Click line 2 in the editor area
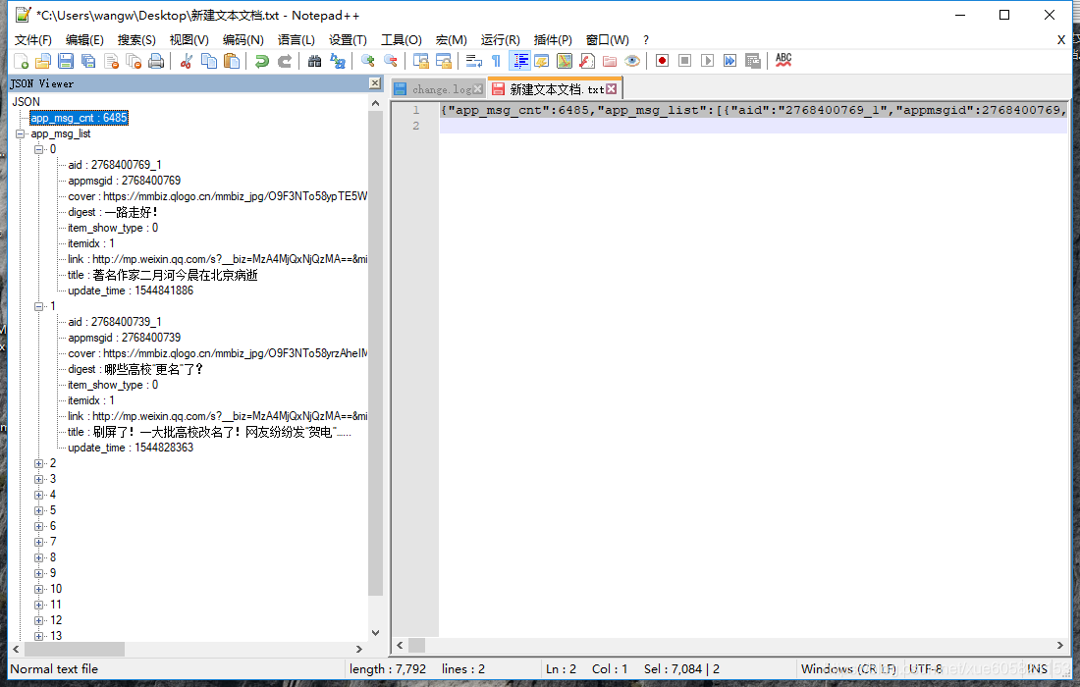 coord(753,126)
